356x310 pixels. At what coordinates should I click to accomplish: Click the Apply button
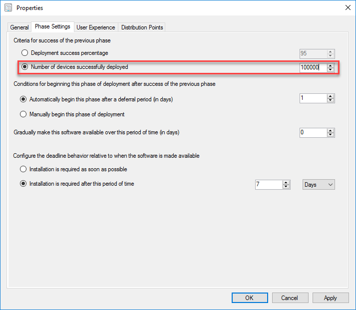pyautogui.click(x=331, y=298)
